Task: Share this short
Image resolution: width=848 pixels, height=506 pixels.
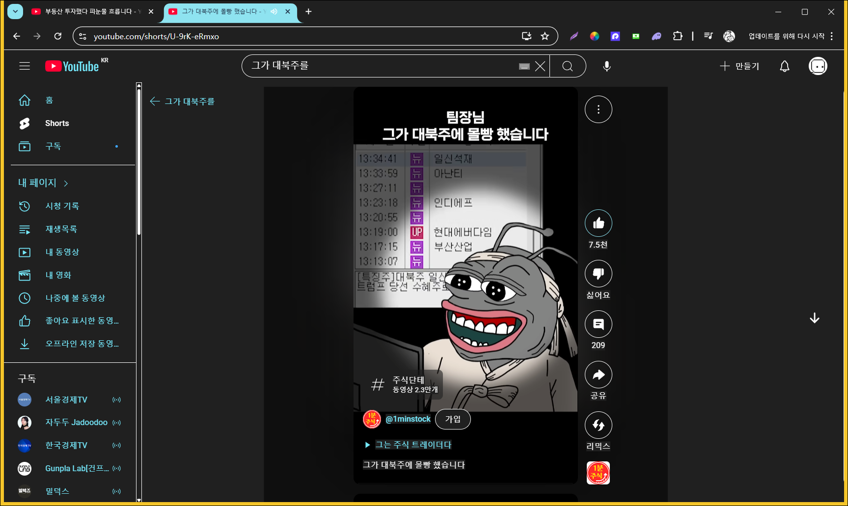Action: click(x=598, y=375)
